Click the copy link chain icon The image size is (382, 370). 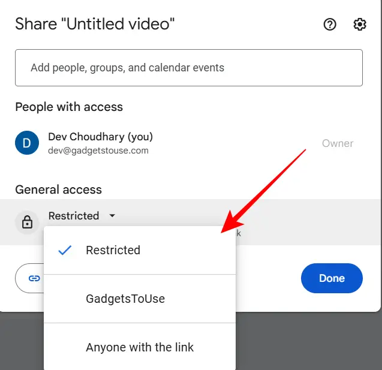34,278
